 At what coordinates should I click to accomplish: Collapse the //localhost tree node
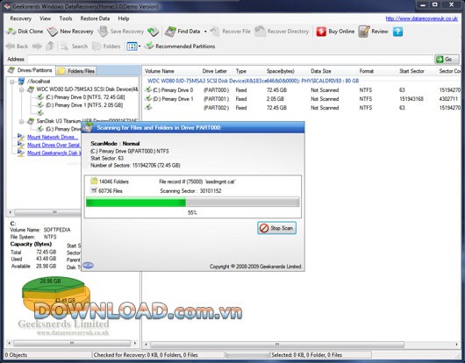(x=12, y=82)
